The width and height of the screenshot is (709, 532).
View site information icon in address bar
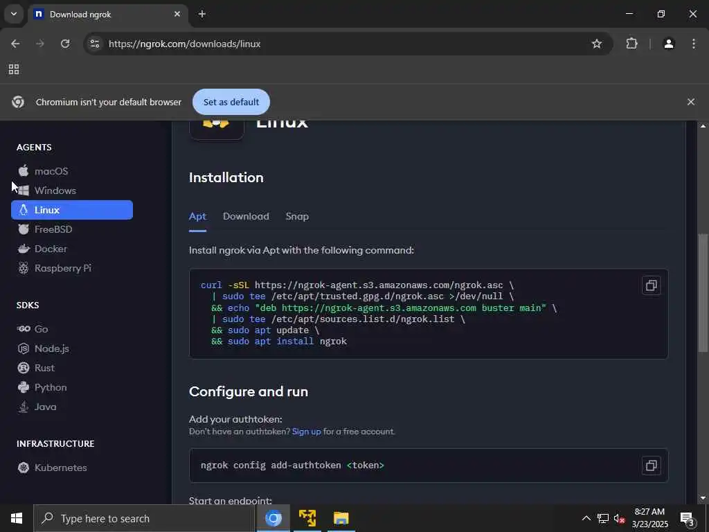pos(94,44)
